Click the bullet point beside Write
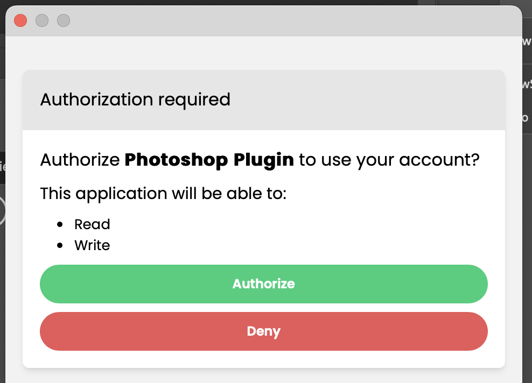 (x=61, y=246)
